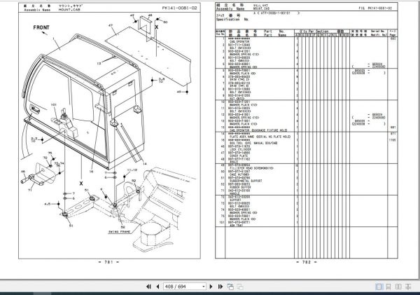This screenshot has width=420, height=295.
Task: Click figure number PK141-0081-02 above diagram
Action: [179, 8]
